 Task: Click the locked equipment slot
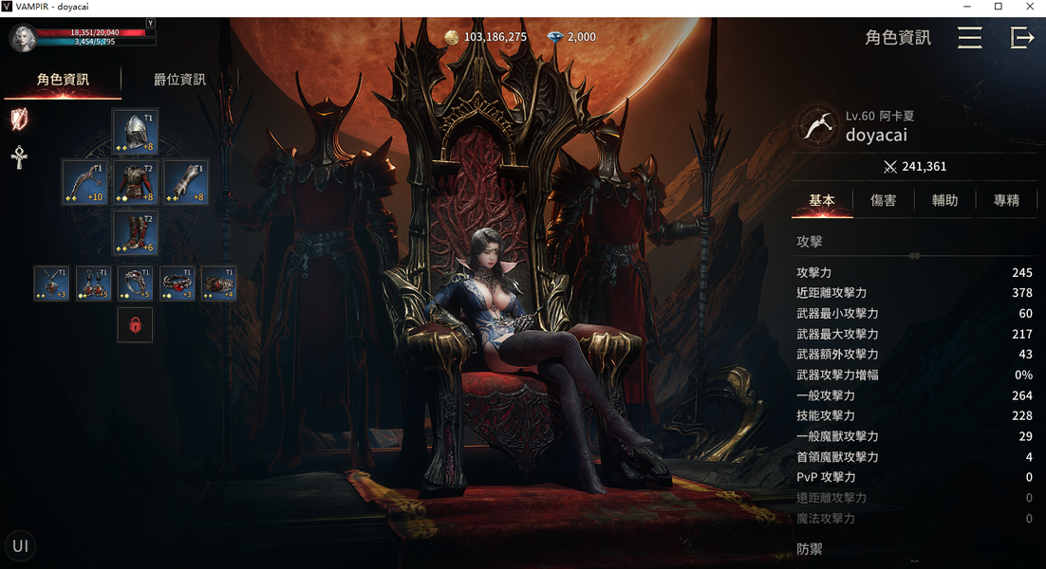click(135, 325)
